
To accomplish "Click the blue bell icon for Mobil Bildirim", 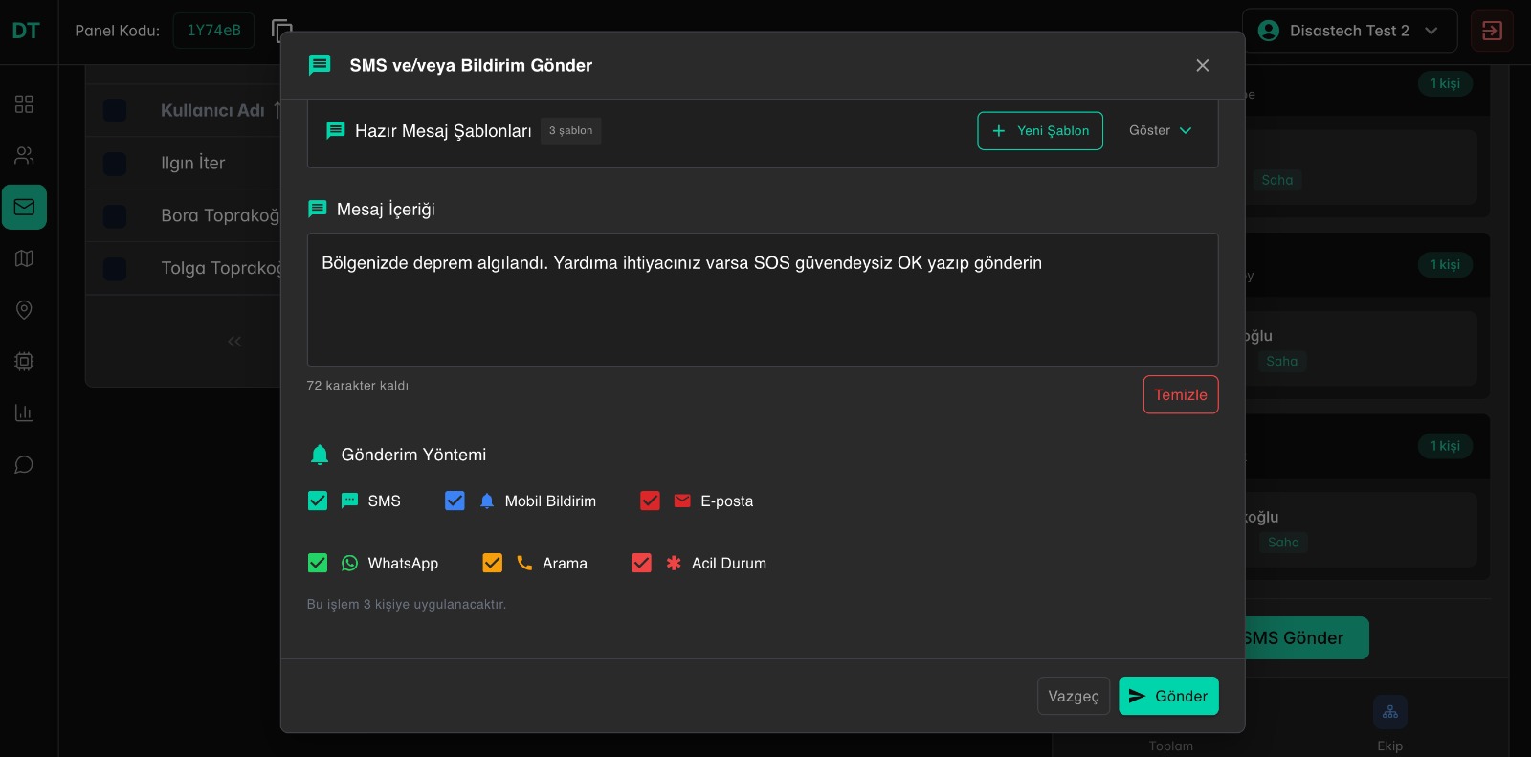I will pyautogui.click(x=487, y=501).
